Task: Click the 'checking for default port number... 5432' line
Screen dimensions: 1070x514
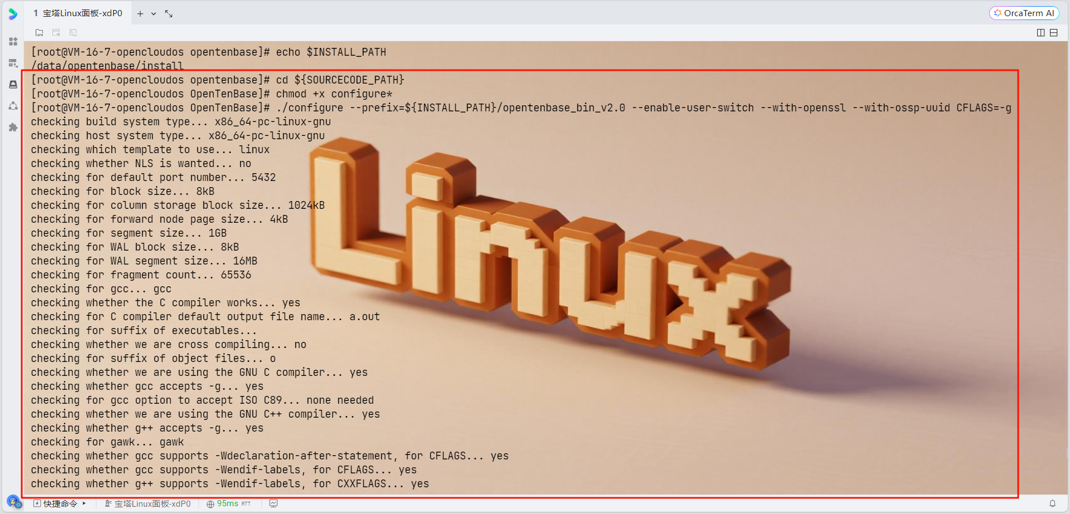Action: point(153,178)
